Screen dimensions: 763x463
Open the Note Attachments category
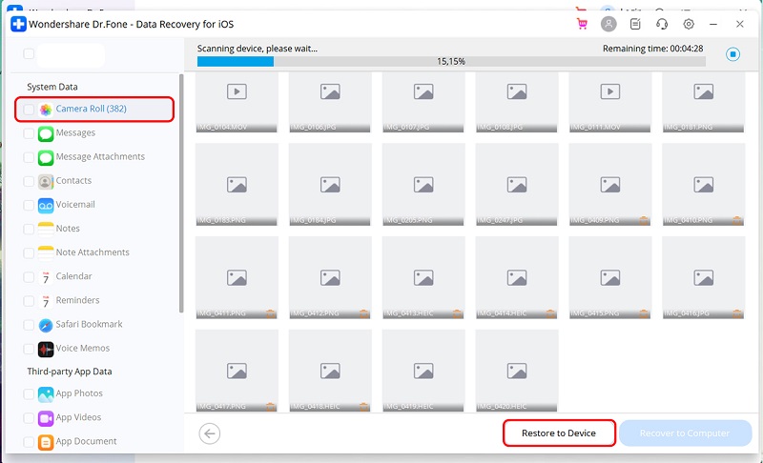pyautogui.click(x=92, y=252)
